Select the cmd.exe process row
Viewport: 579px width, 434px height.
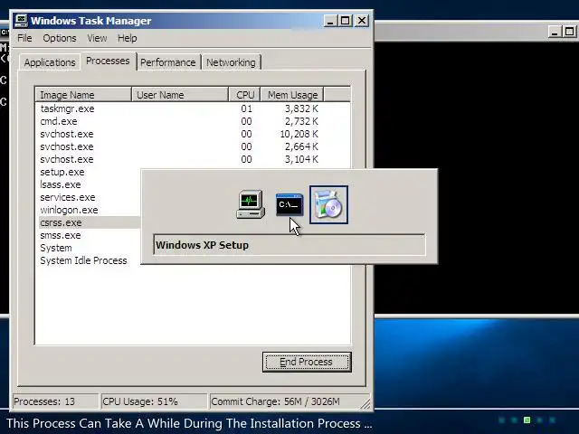pos(192,121)
